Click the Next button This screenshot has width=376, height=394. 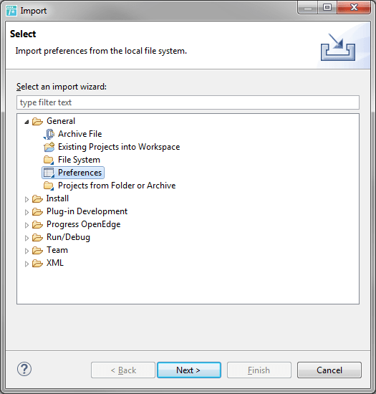click(x=189, y=370)
